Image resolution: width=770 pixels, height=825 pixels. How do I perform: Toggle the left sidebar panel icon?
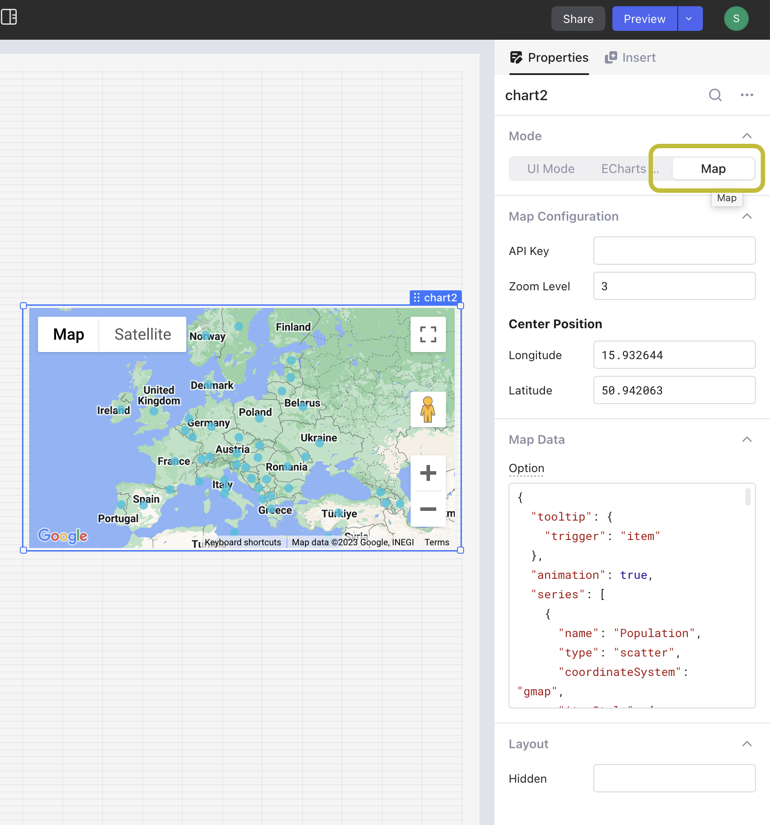point(9,17)
